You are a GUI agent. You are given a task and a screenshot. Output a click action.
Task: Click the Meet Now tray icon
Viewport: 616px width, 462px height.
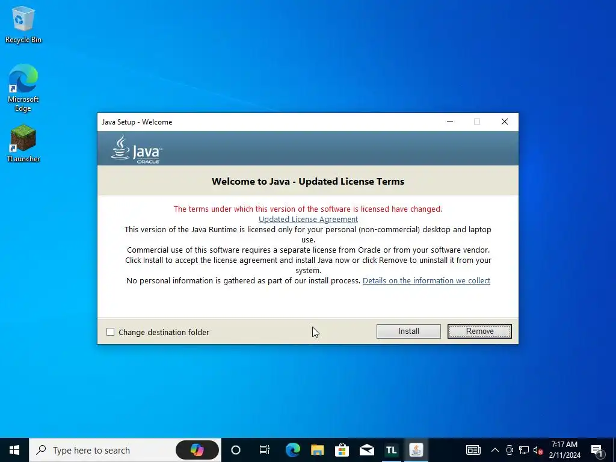[x=510, y=450]
